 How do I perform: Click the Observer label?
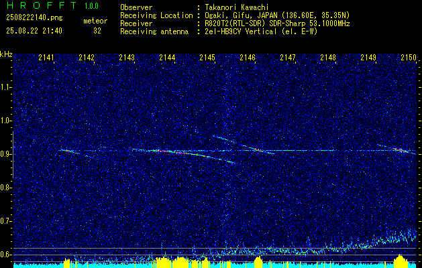[x=136, y=7]
